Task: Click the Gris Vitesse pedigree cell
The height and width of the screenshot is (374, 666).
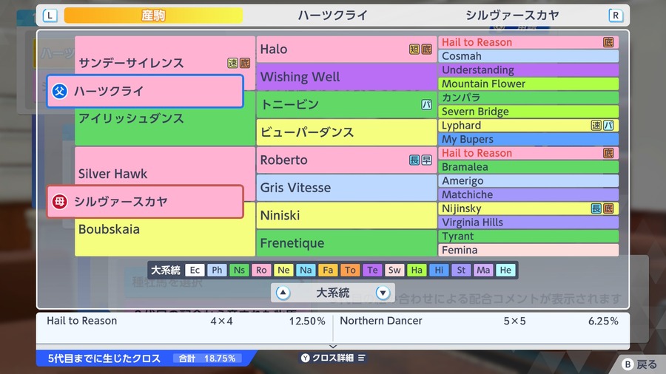Action: [346, 188]
